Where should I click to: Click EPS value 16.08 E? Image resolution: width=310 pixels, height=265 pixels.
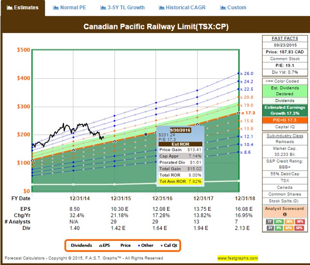pyautogui.click(x=244, y=209)
